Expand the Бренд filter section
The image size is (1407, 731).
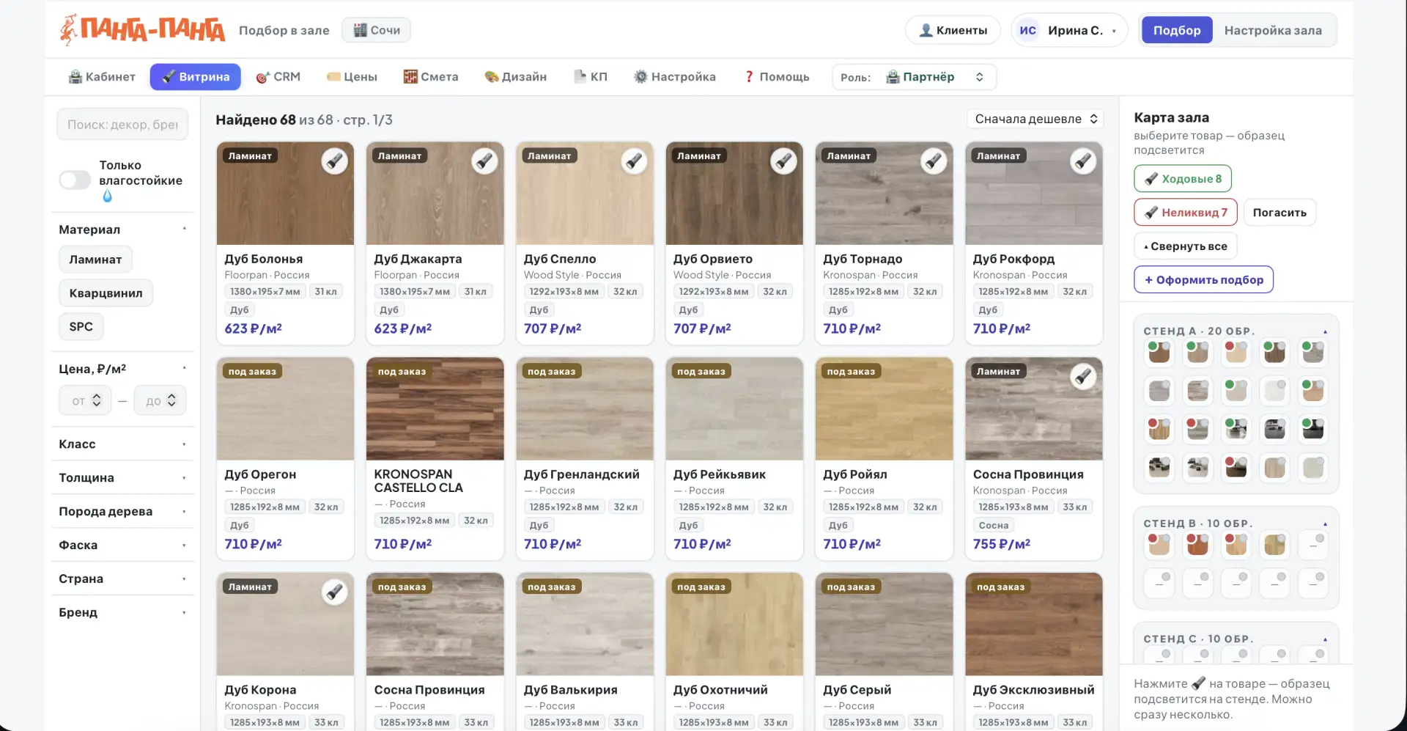pyautogui.click(x=122, y=613)
